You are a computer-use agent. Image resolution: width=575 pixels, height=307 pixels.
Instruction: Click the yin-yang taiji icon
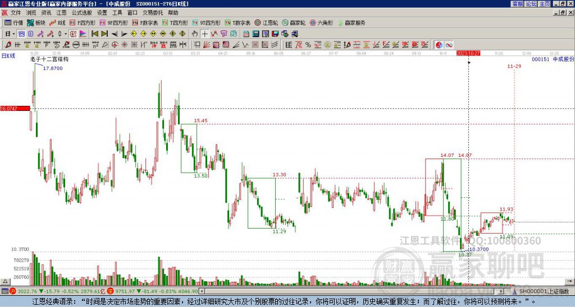pos(439,45)
